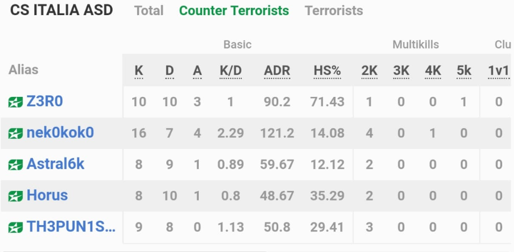Viewport: 514px width, 252px height.
Task: Open nek0kok0 player profile link
Action: 60,133
